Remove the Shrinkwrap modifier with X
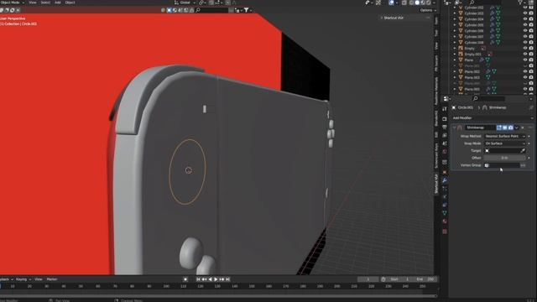537x302 pixels. [x=523, y=128]
